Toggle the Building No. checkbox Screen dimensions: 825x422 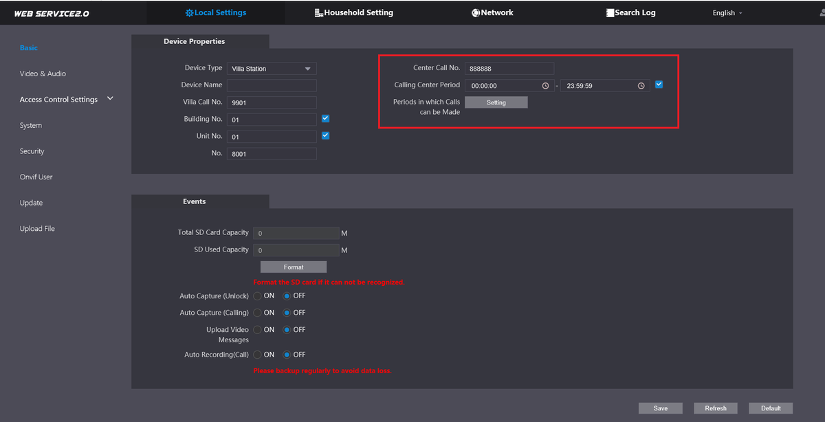326,118
